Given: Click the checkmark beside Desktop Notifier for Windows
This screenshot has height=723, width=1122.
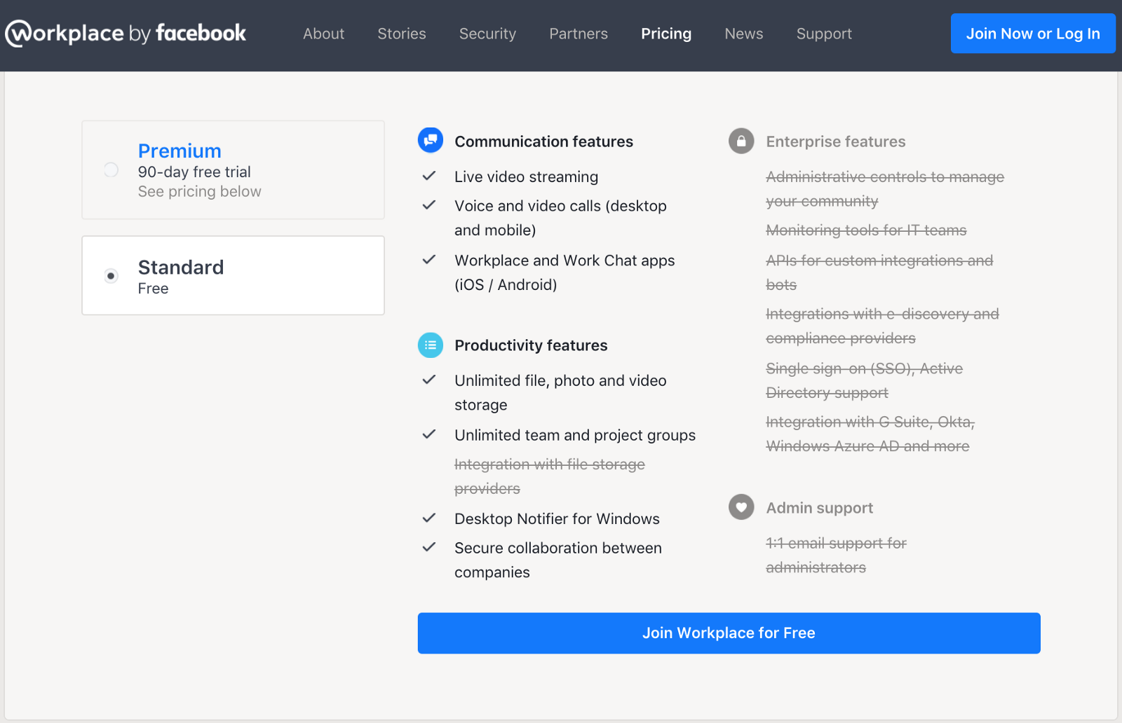Looking at the screenshot, I should point(429,518).
